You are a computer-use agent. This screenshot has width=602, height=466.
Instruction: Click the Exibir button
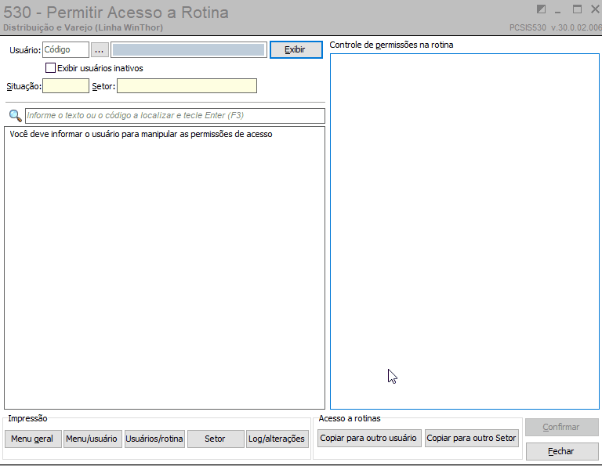pos(296,50)
